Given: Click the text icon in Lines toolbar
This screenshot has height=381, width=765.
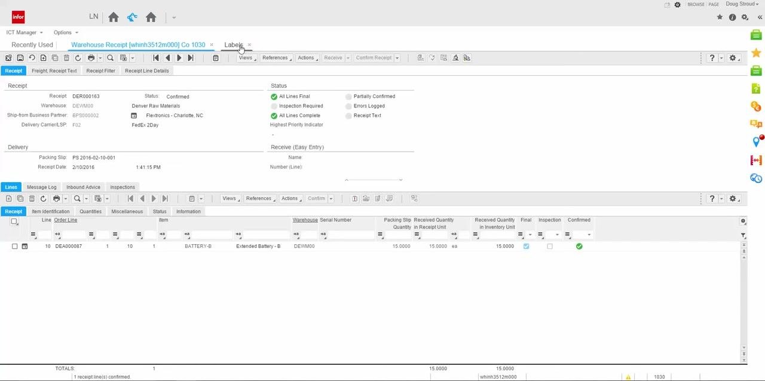Looking at the screenshot, I should coord(354,198).
